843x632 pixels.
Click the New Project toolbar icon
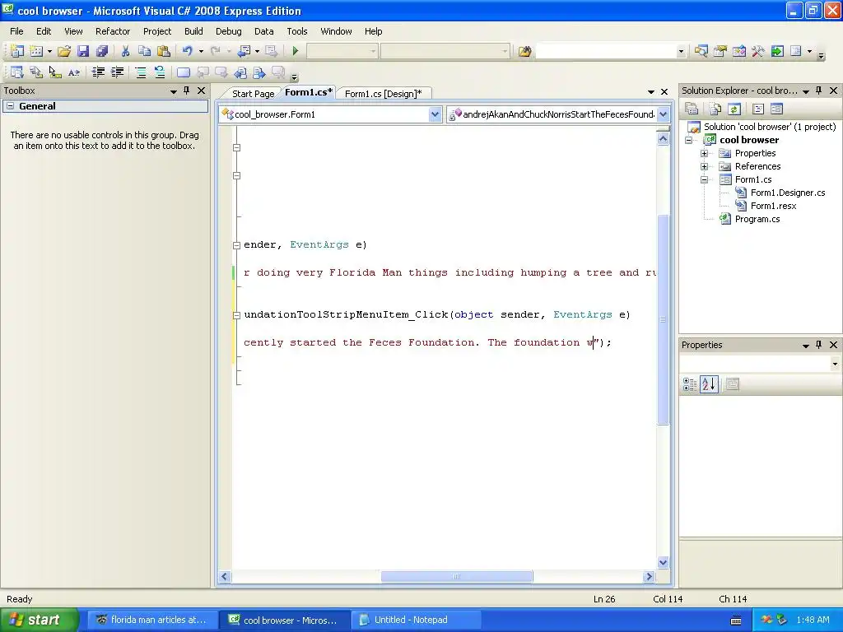click(17, 51)
